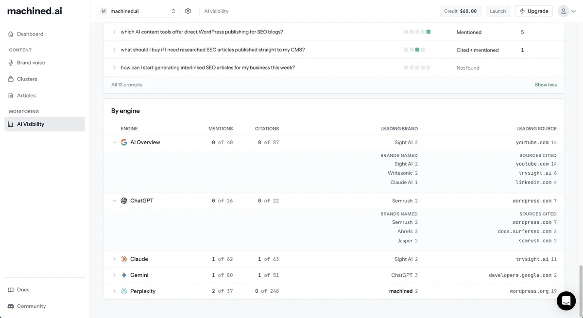Click the AI Visibility chart icon
The height and width of the screenshot is (318, 583).
point(11,124)
